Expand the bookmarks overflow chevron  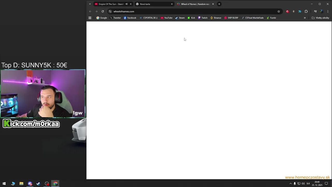pos(305,18)
